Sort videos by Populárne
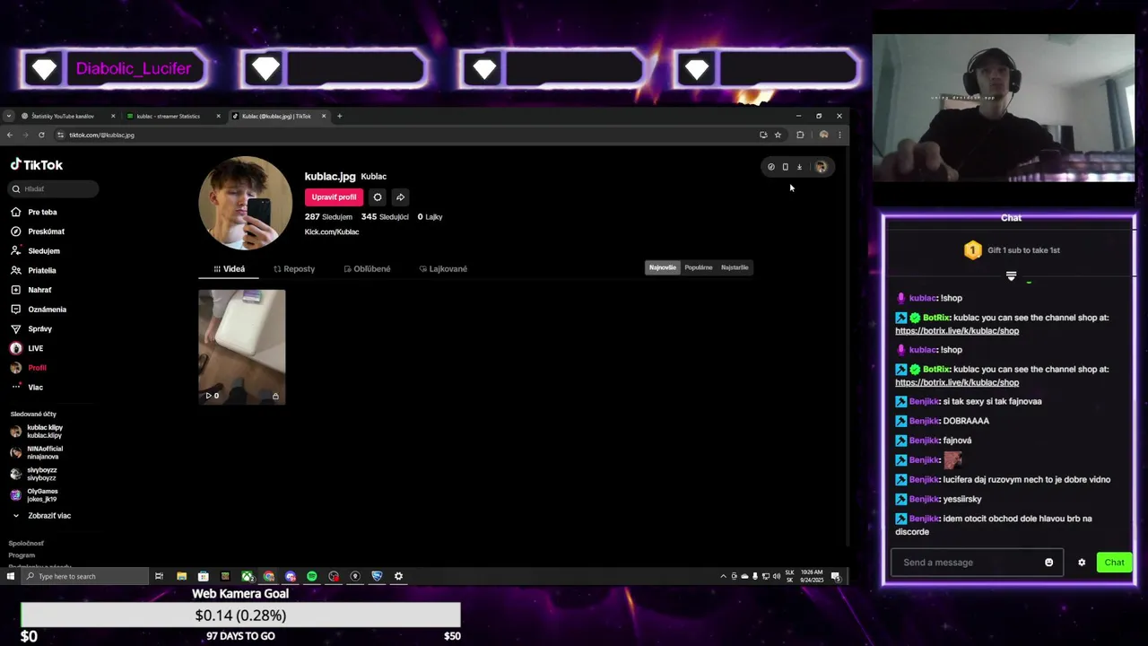The width and height of the screenshot is (1148, 646). 699,267
